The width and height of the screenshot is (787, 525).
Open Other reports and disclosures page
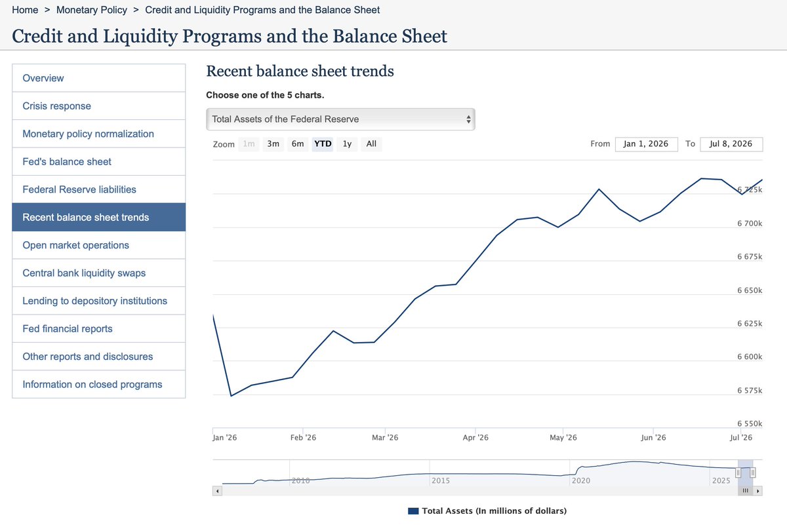click(x=99, y=357)
